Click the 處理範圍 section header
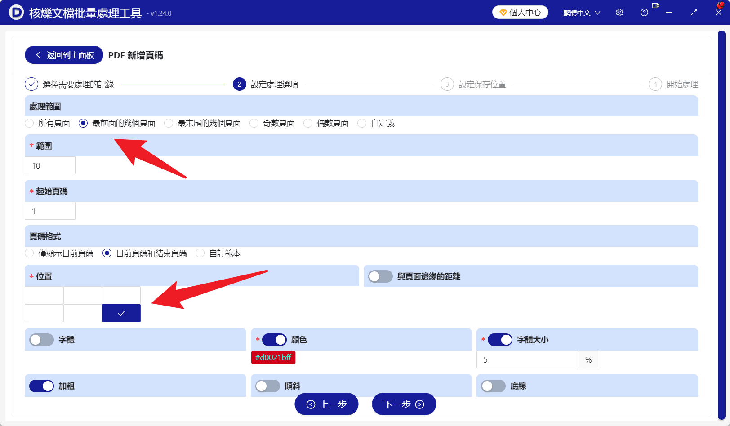 pyautogui.click(x=361, y=106)
